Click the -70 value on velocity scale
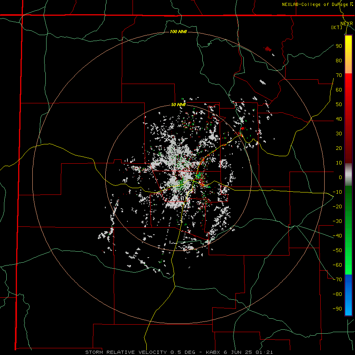This screenshot has height=355, width=355. [337, 280]
